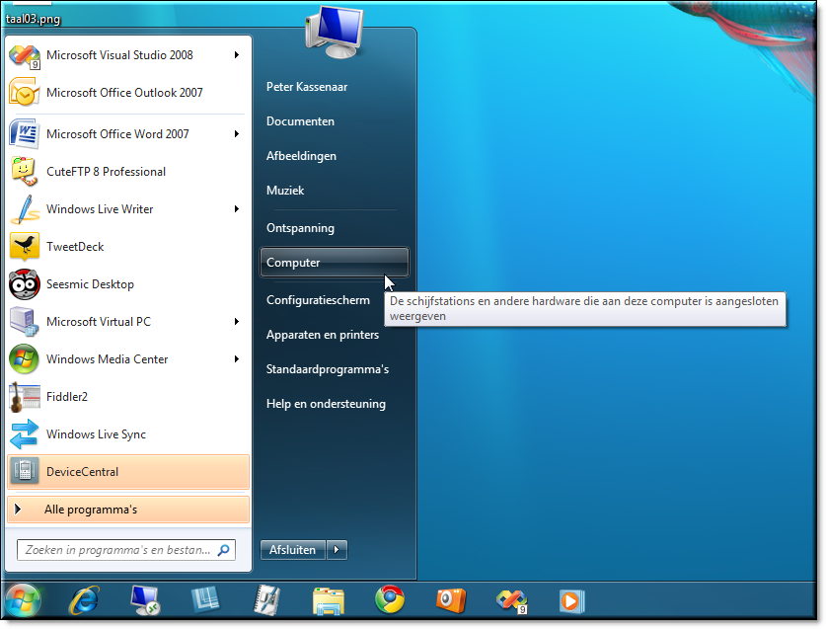
Task: Open Windows Explorer folder in taskbar
Action: pyautogui.click(x=329, y=601)
